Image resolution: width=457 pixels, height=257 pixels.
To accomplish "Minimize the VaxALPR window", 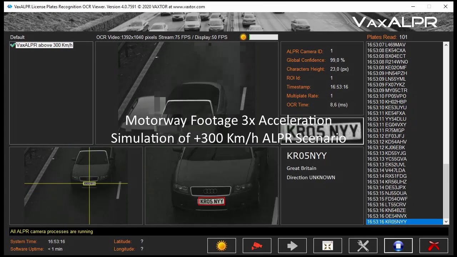I will coord(413,6).
